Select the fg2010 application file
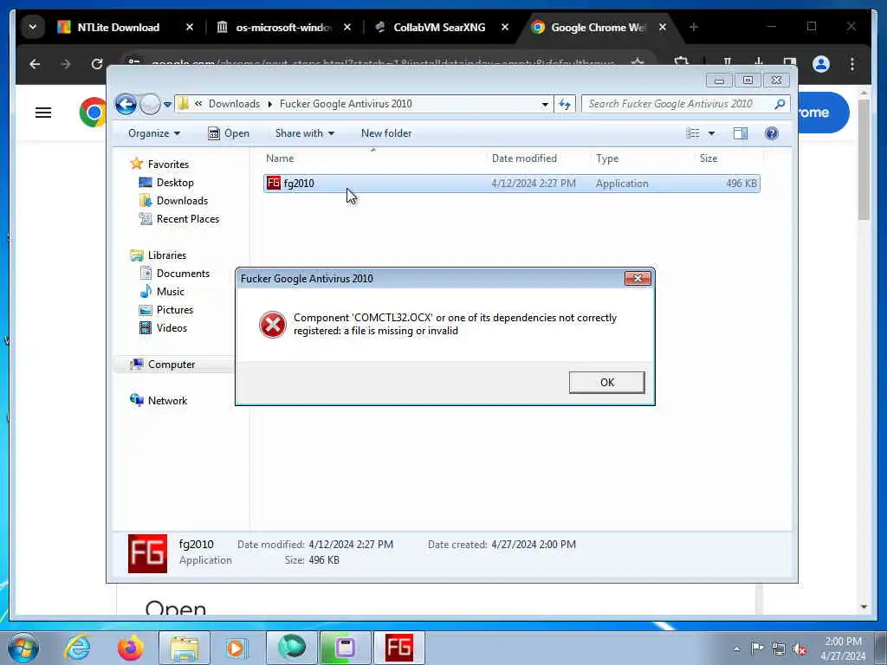887x665 pixels. coord(511,184)
